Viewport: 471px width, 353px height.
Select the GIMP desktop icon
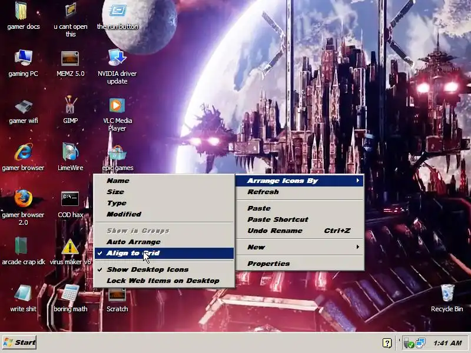pos(71,105)
